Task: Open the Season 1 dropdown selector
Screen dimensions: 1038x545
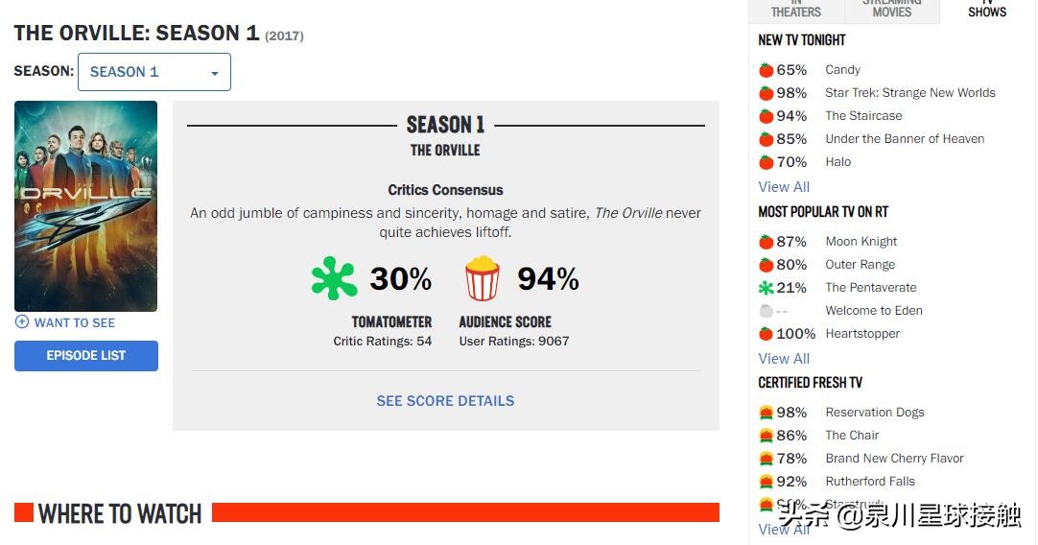Action: point(153,72)
